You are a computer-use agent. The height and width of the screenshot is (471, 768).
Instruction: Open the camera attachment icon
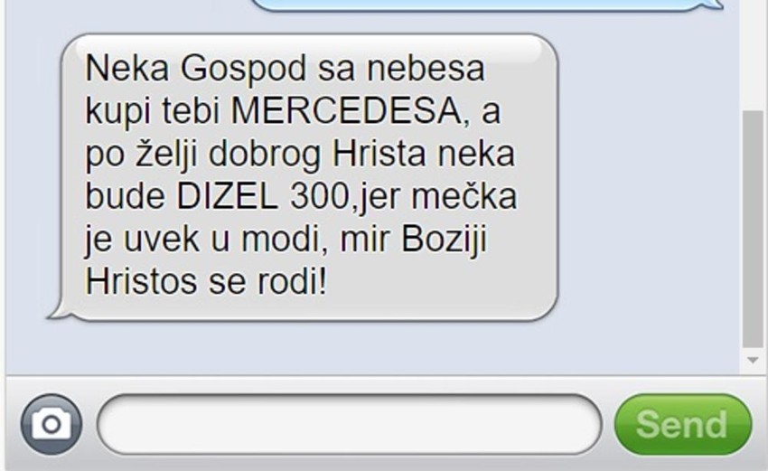[52, 424]
